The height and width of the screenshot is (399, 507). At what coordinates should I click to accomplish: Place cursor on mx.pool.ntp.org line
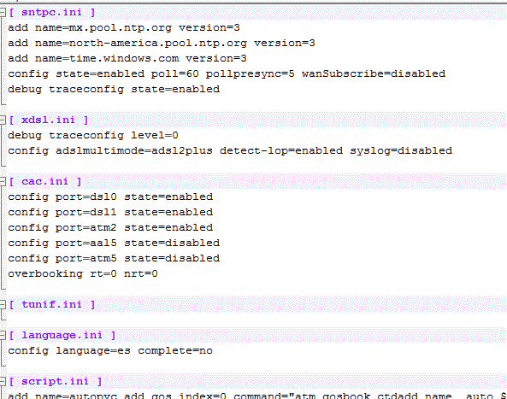124,28
